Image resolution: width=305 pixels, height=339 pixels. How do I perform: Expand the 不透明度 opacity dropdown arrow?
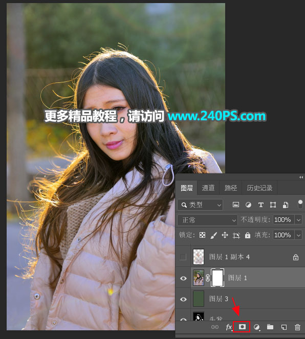(298, 220)
